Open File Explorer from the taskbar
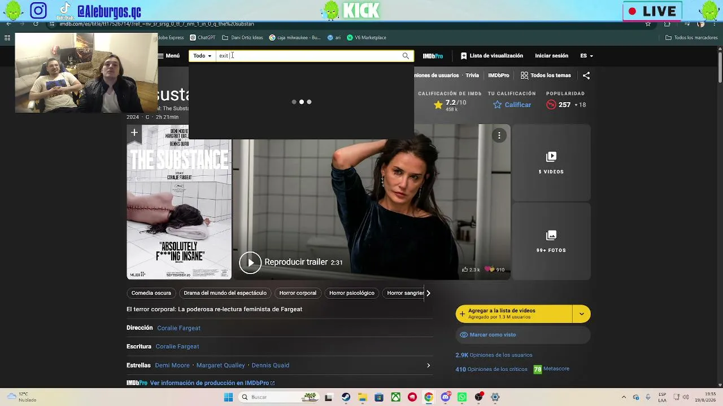This screenshot has width=723, height=406. pos(362,398)
